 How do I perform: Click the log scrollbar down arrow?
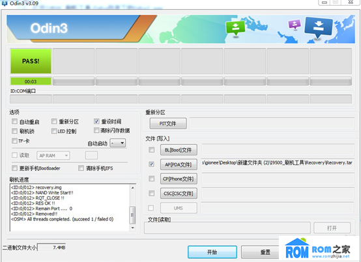[x=133, y=228]
